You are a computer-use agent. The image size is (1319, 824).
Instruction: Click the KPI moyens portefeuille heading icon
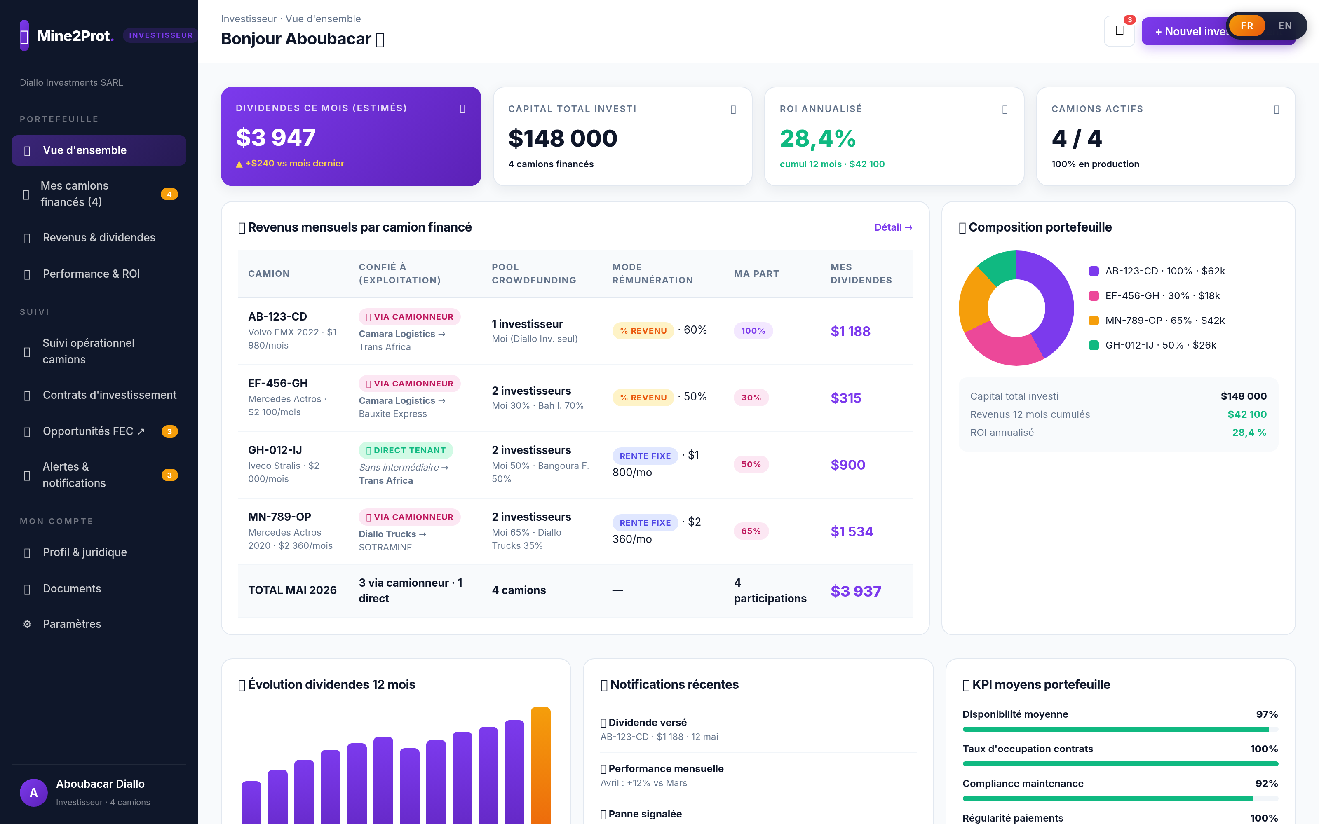[x=966, y=685]
